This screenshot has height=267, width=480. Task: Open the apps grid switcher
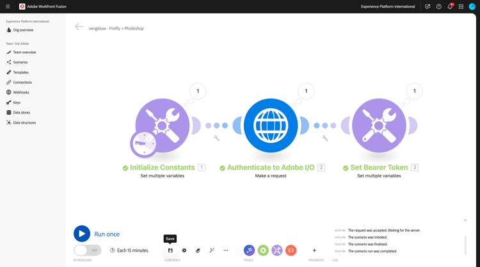[x=461, y=6]
